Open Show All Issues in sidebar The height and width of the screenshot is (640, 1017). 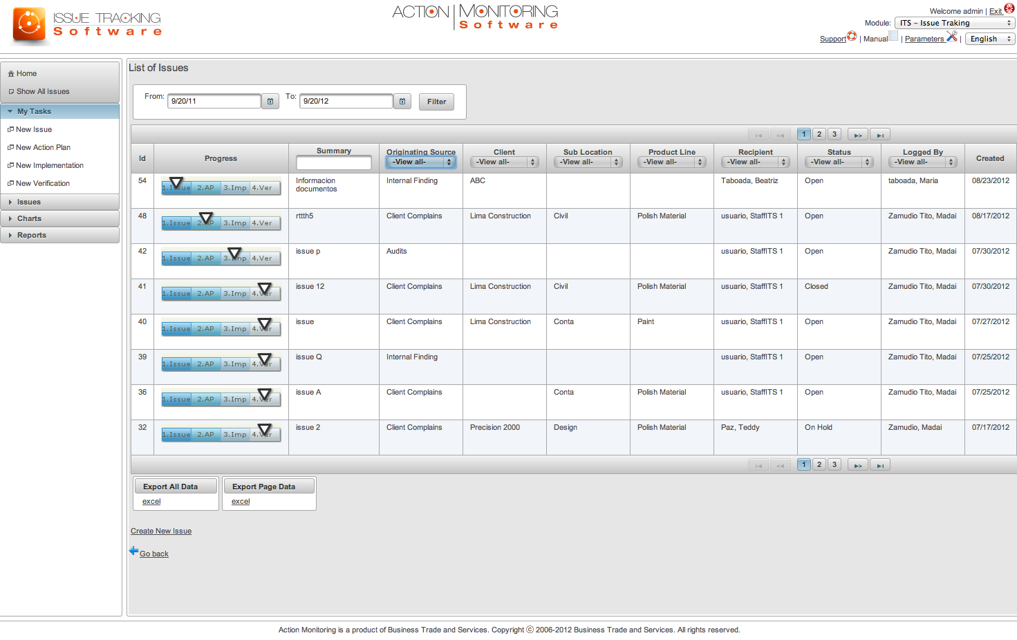click(x=43, y=91)
